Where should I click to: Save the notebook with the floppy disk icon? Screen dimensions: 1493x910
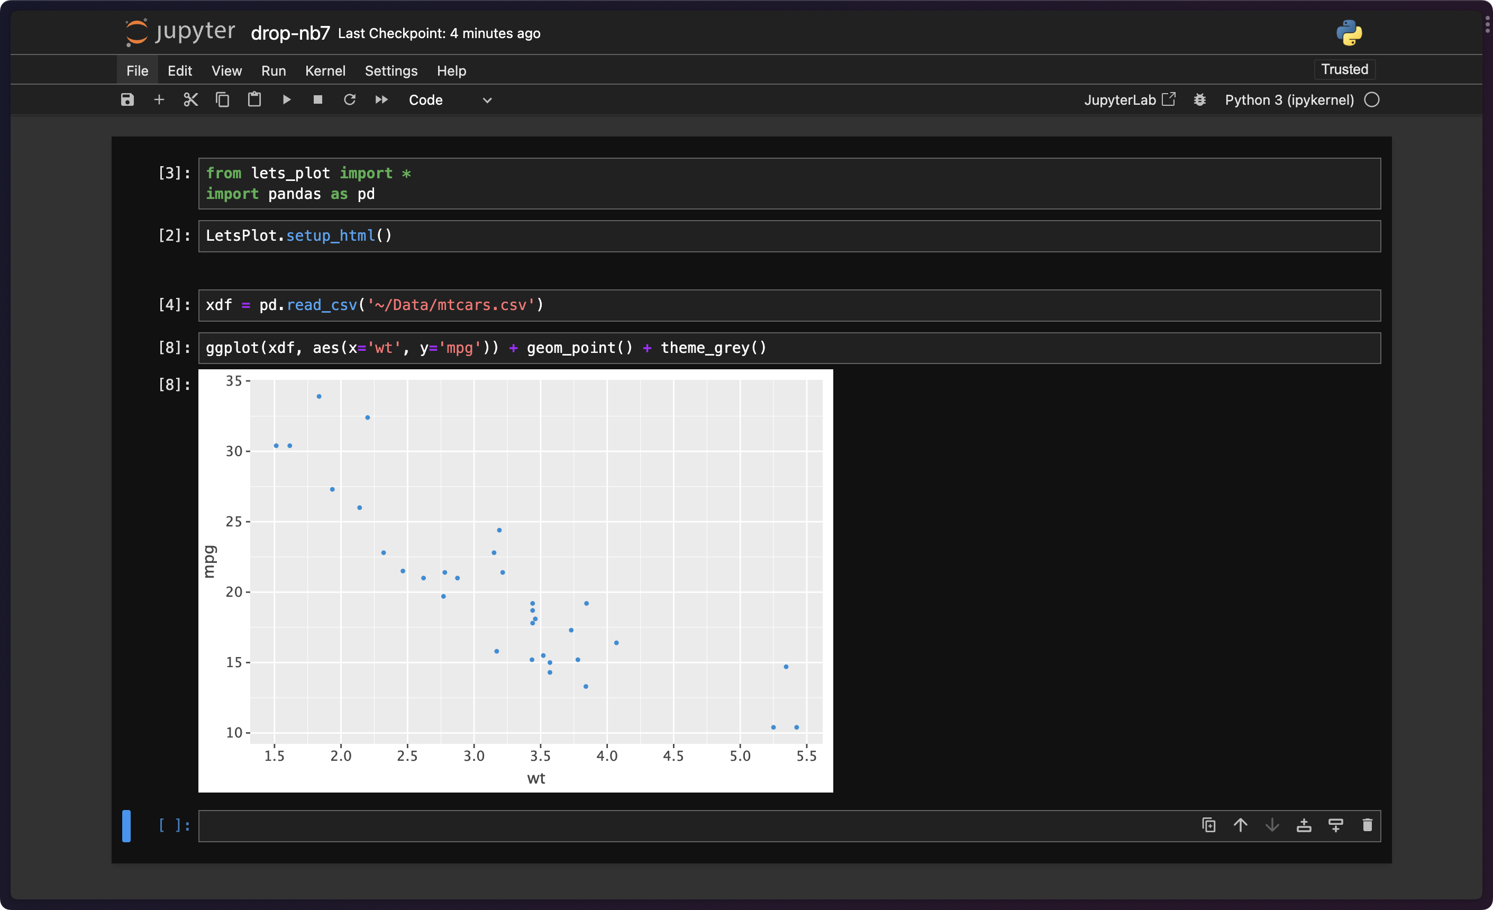(128, 100)
